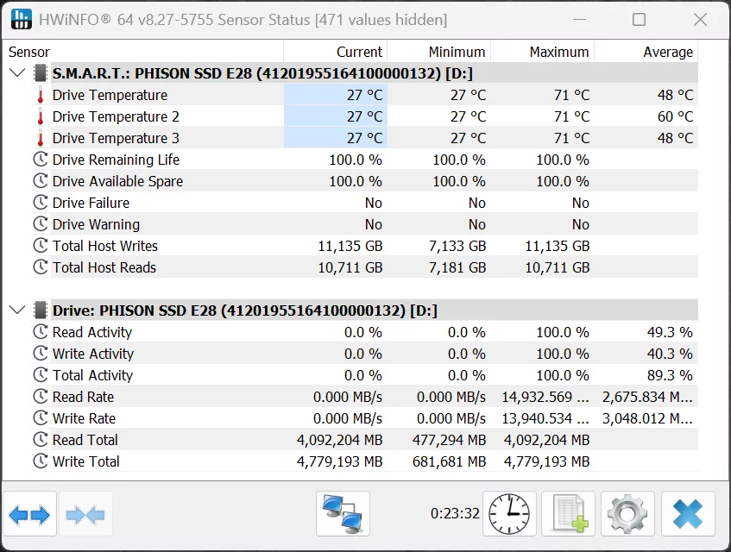The width and height of the screenshot is (731, 552).
Task: Click the 477,294 MB Read Total minimum value
Action: [449, 439]
